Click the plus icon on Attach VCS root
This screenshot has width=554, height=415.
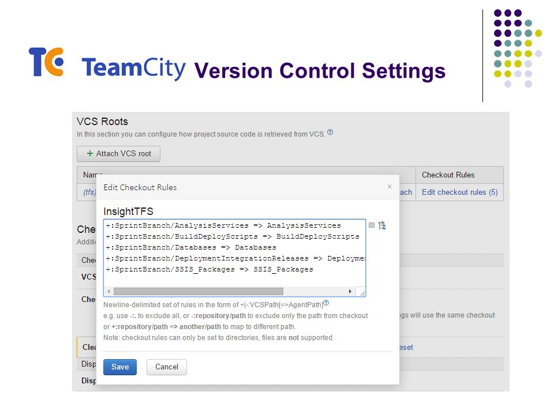pyautogui.click(x=90, y=153)
